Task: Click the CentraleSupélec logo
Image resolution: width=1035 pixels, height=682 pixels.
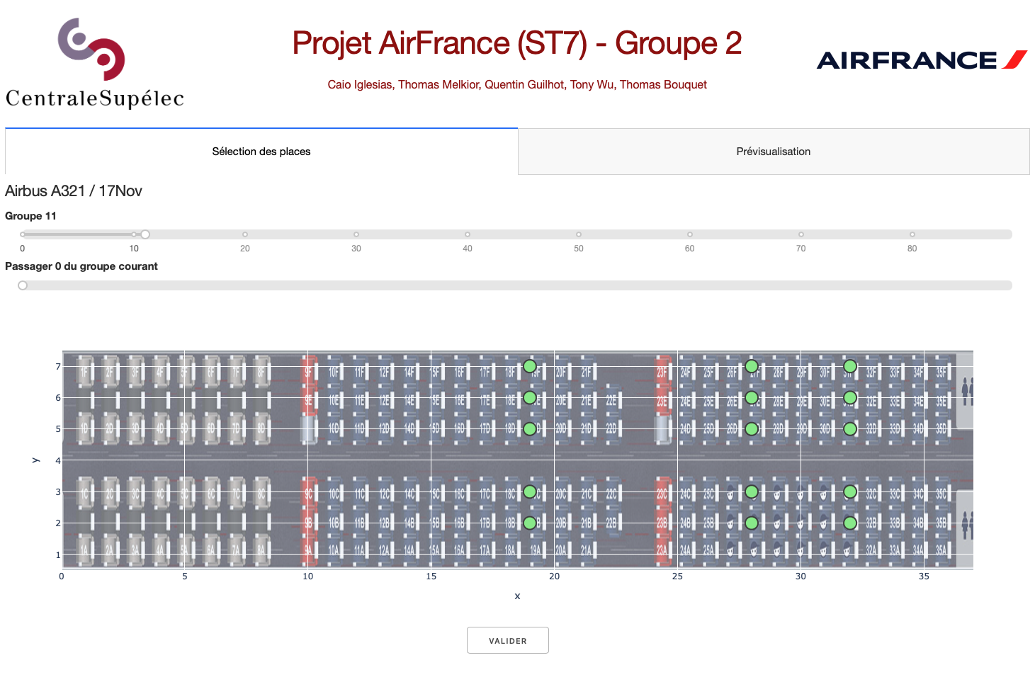Action: [94, 63]
